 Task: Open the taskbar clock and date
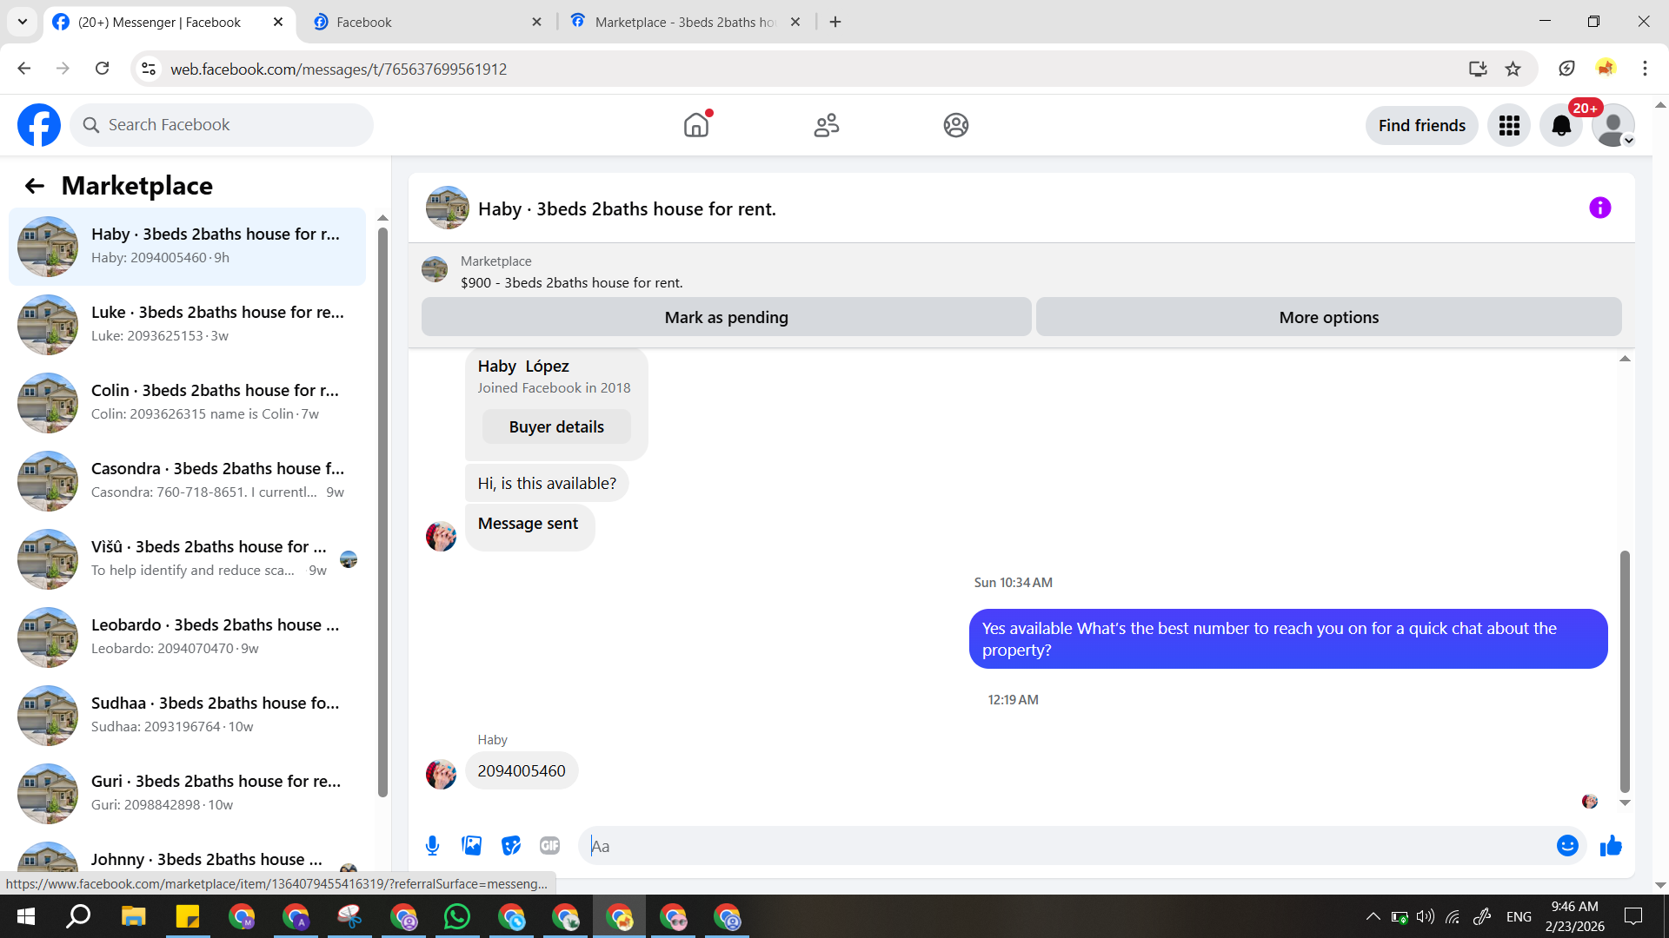[x=1574, y=916]
